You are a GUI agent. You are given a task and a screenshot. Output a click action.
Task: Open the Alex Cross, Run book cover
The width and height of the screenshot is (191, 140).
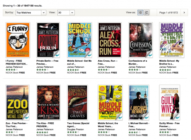coord(110,40)
